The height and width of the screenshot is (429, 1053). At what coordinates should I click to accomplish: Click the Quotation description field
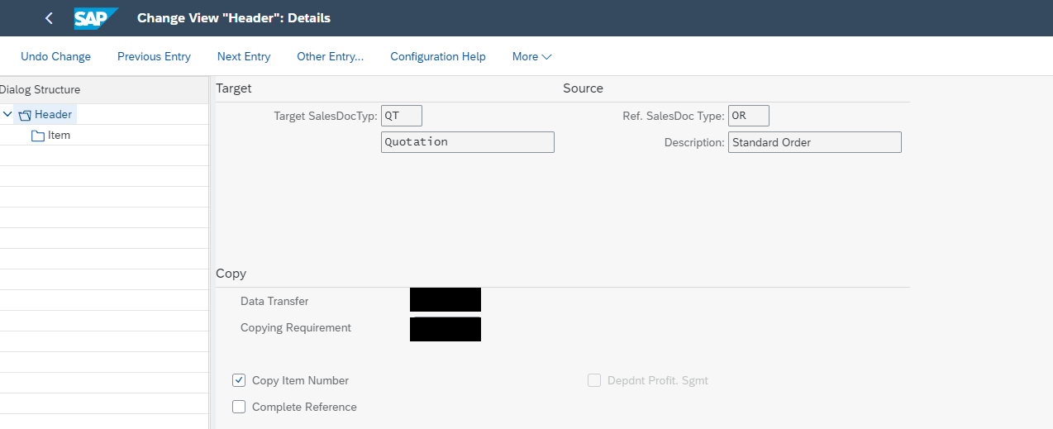click(467, 142)
